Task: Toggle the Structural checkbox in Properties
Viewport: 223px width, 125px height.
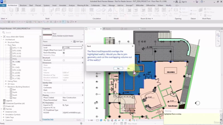Action: pyautogui.click(x=64, y=60)
